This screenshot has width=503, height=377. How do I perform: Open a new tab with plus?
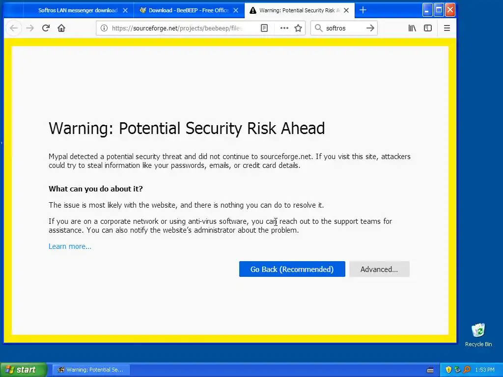363,10
